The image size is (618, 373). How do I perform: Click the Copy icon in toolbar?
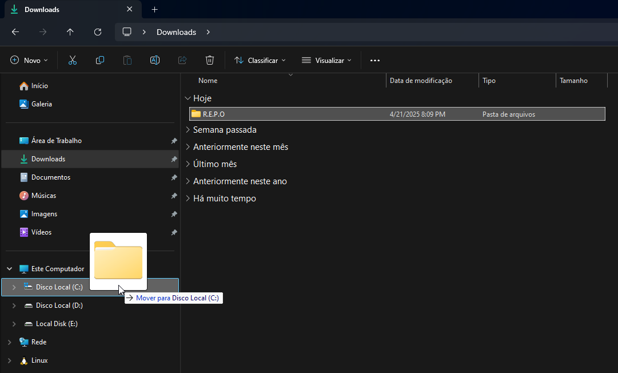[100, 60]
